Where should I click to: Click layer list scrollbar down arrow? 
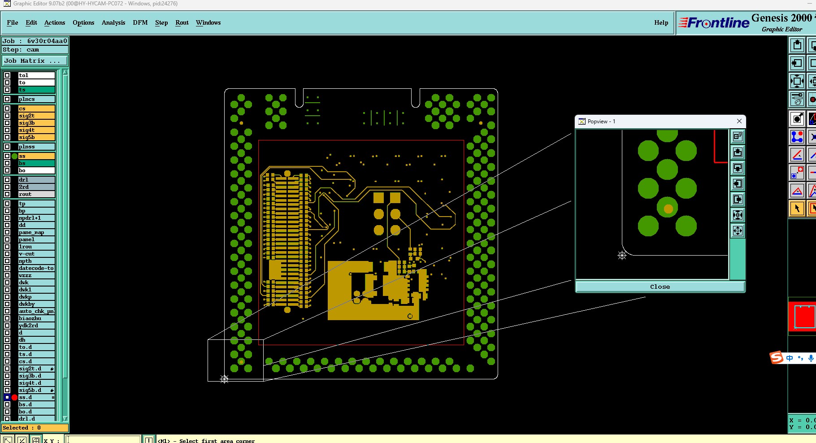[x=65, y=418]
